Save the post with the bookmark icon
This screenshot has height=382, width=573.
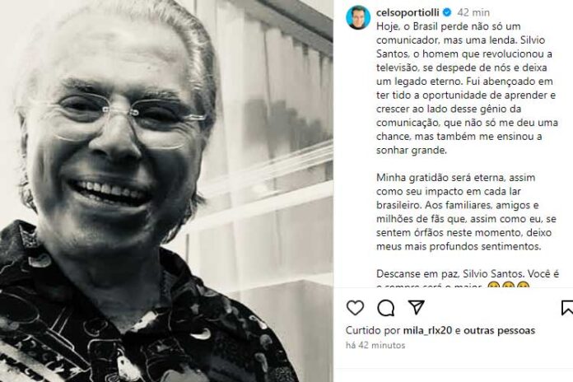point(566,308)
